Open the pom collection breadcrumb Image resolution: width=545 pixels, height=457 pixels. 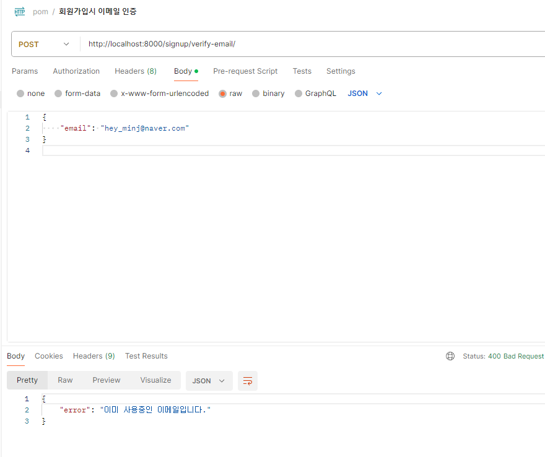pos(40,12)
